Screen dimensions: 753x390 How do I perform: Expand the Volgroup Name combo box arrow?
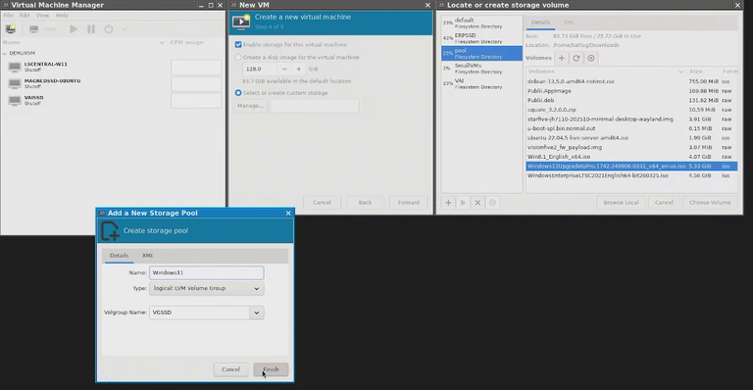(x=257, y=313)
